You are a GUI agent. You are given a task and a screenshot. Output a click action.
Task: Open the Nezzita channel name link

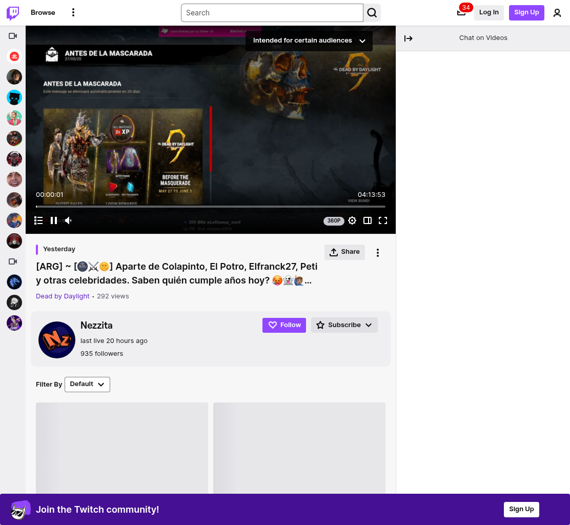[x=96, y=326]
